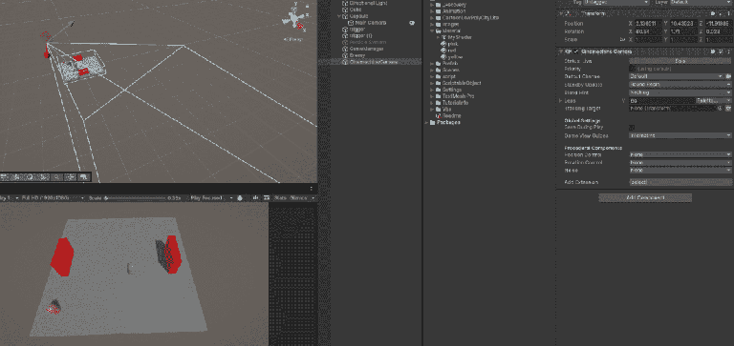Select the yellow material icon

tap(444, 57)
